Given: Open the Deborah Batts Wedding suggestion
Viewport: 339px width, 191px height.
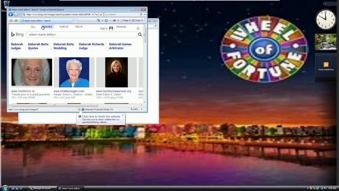Looking at the screenshot, I should [64, 46].
